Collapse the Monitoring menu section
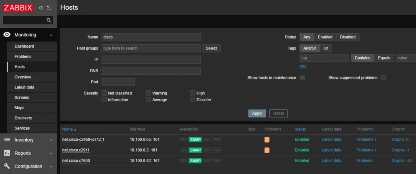Screen dimensions: 416x174 pos(51,35)
